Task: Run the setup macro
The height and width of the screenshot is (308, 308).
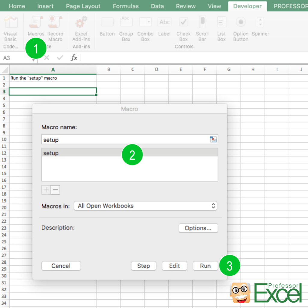Action: tap(205, 266)
